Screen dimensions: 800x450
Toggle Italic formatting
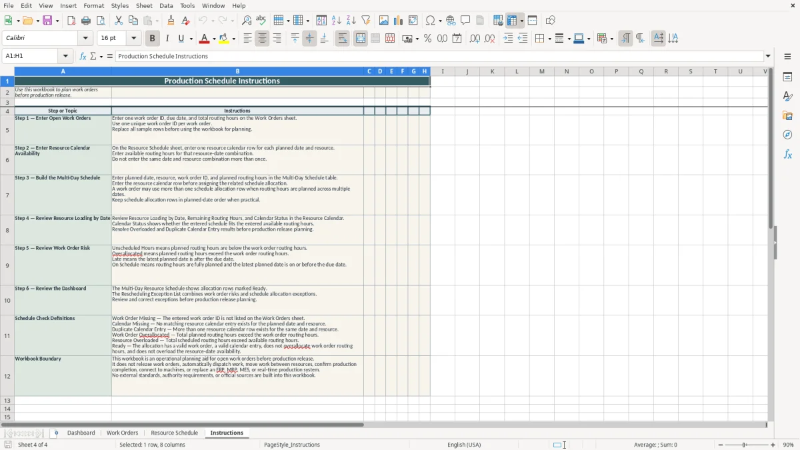pyautogui.click(x=167, y=39)
